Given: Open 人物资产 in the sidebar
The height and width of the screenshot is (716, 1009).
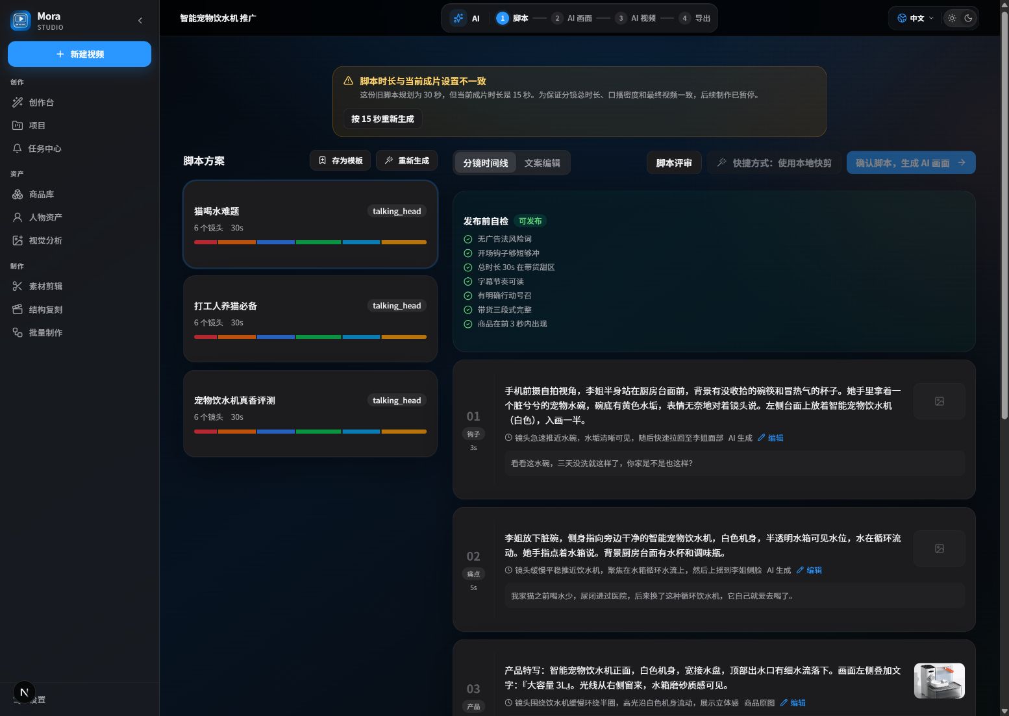Looking at the screenshot, I should pos(79,217).
